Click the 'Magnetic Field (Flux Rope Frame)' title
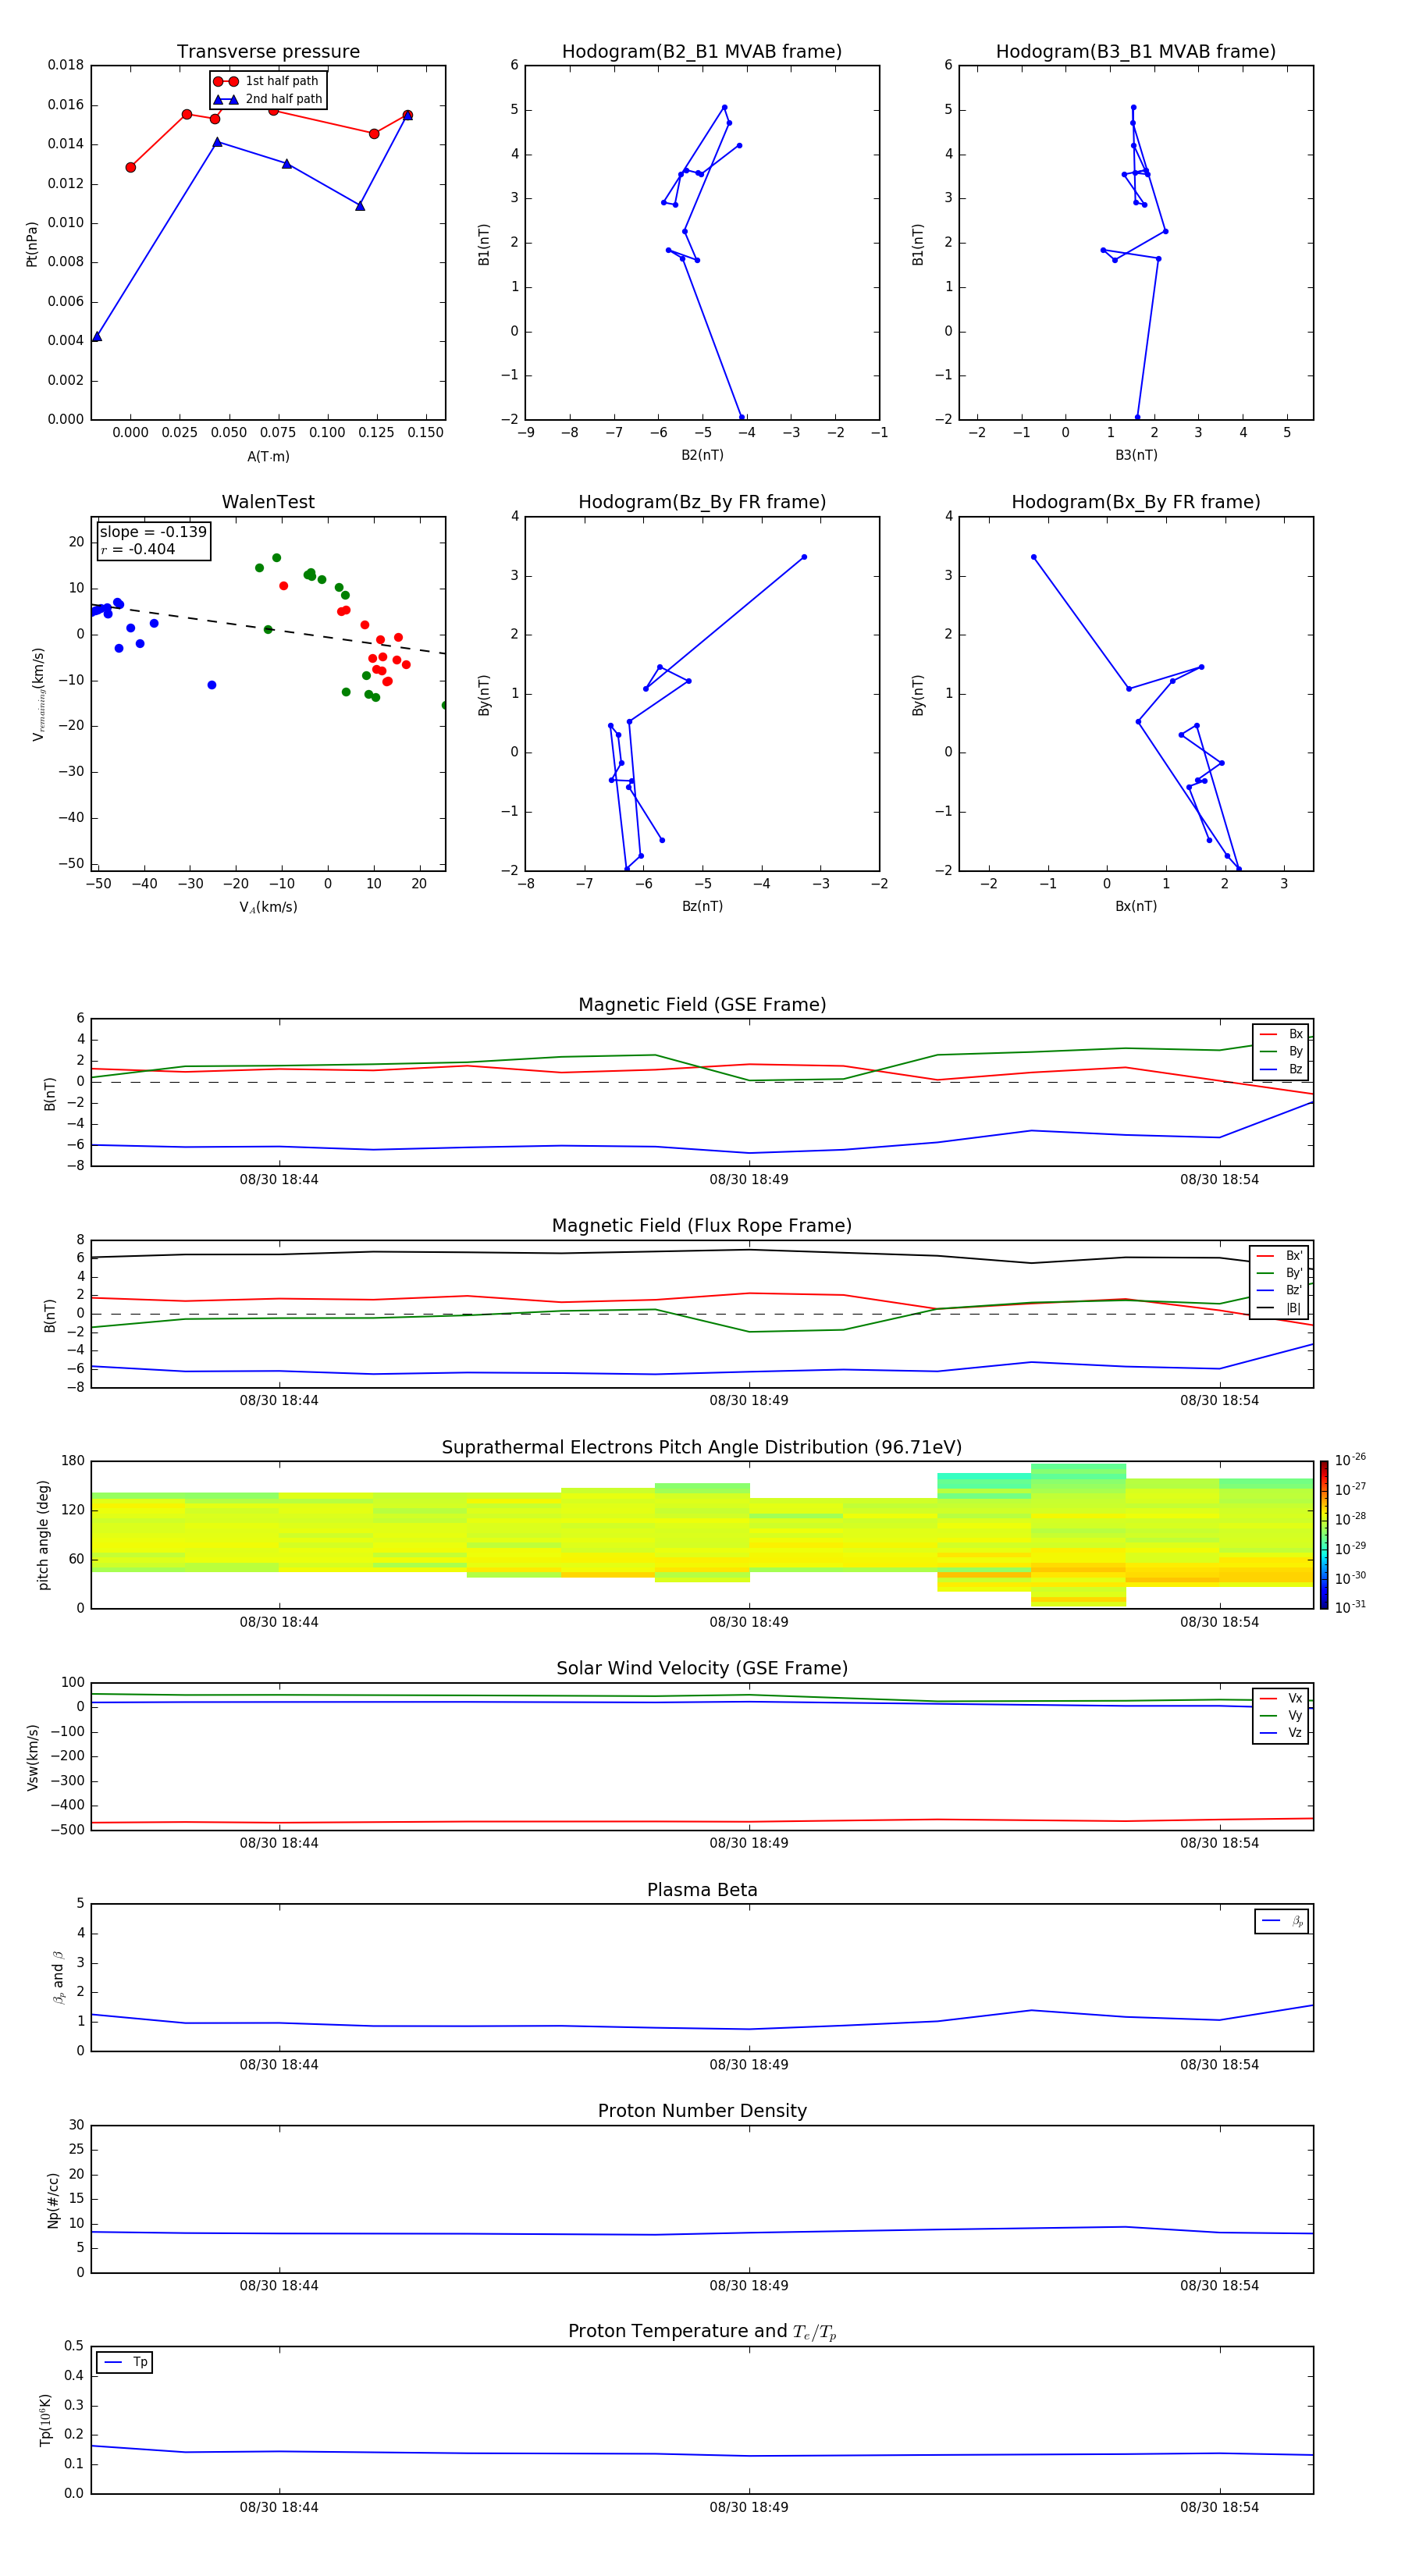 tap(702, 1226)
